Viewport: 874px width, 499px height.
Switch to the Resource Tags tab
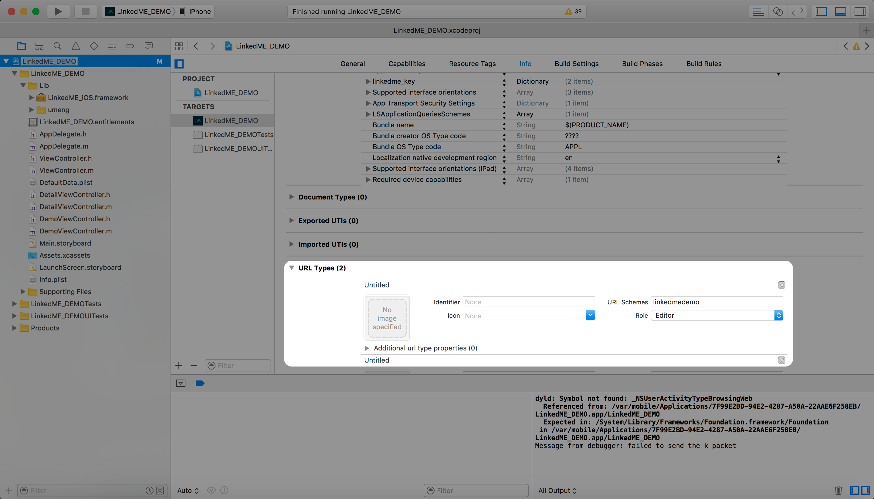472,64
